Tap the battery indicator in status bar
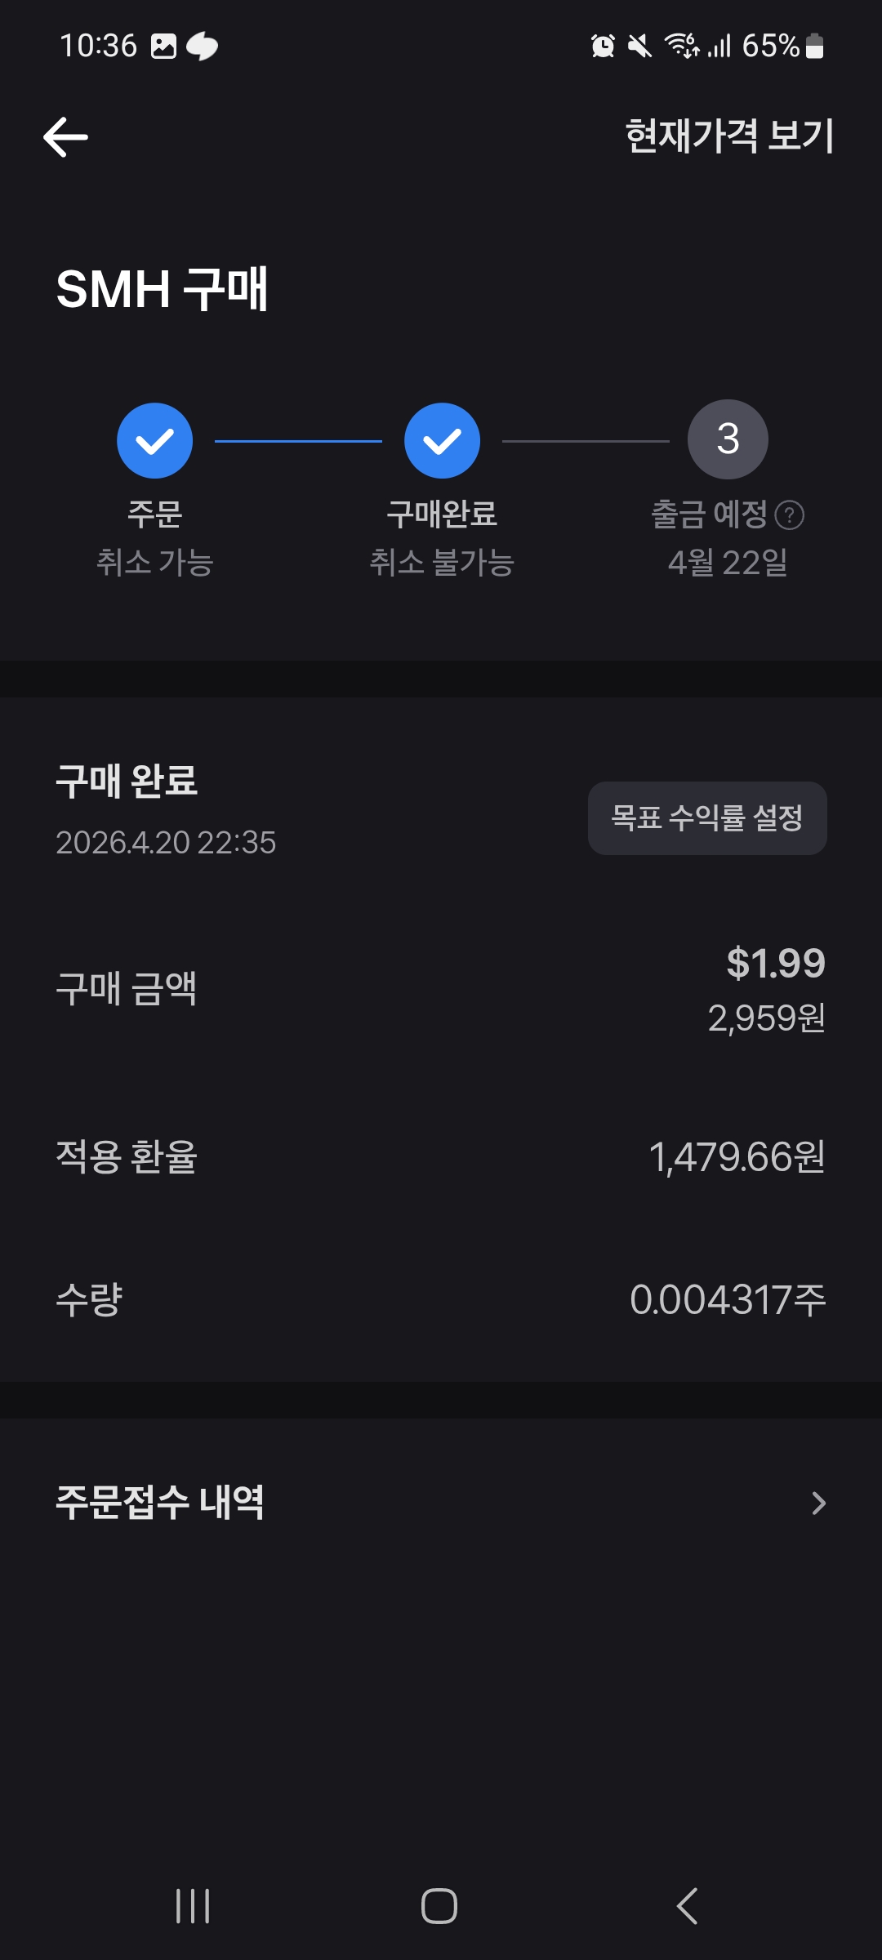This screenshot has height=1960, width=882. (814, 46)
